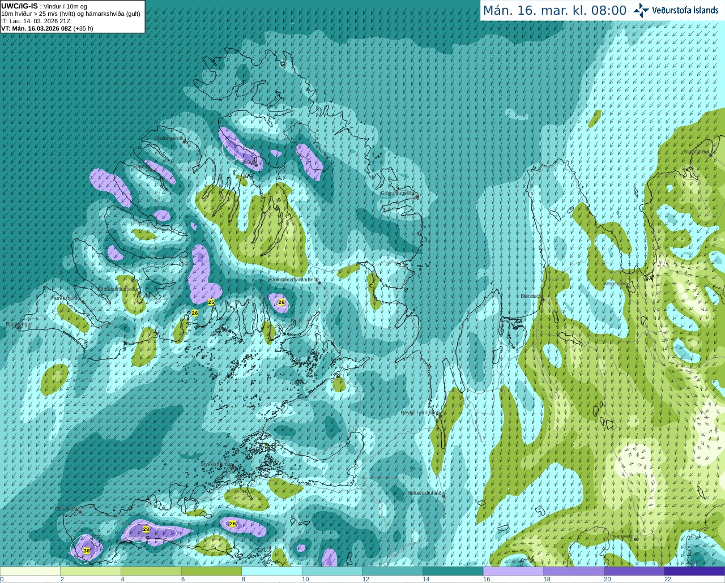Click the Veðurstofa Íslands name text
This screenshot has width=725, height=583.
685,10
